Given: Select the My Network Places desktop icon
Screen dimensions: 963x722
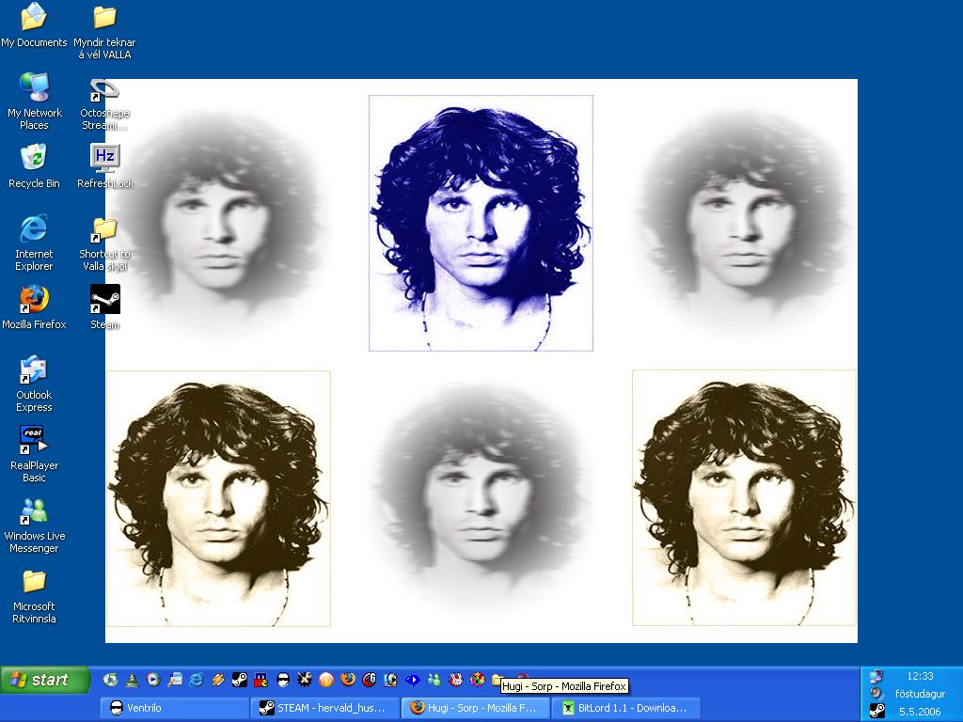Looking at the screenshot, I should (x=34, y=102).
